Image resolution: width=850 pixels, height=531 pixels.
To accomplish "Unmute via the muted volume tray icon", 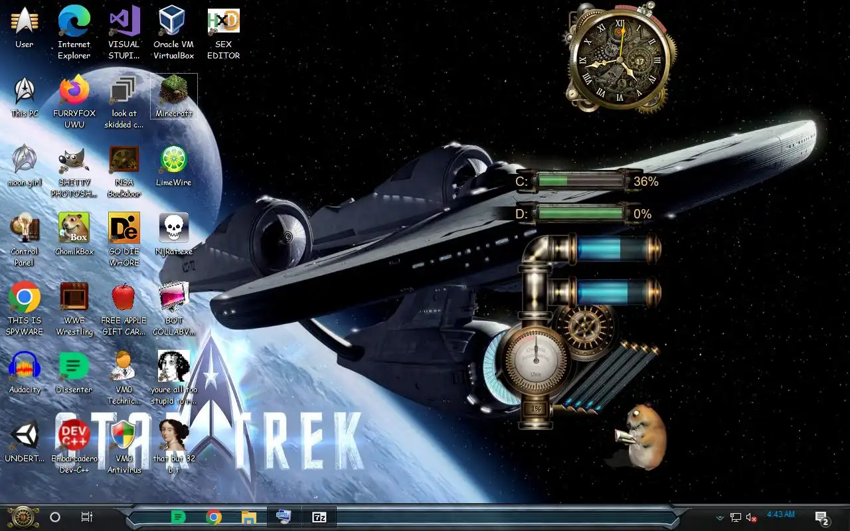I will click(752, 518).
